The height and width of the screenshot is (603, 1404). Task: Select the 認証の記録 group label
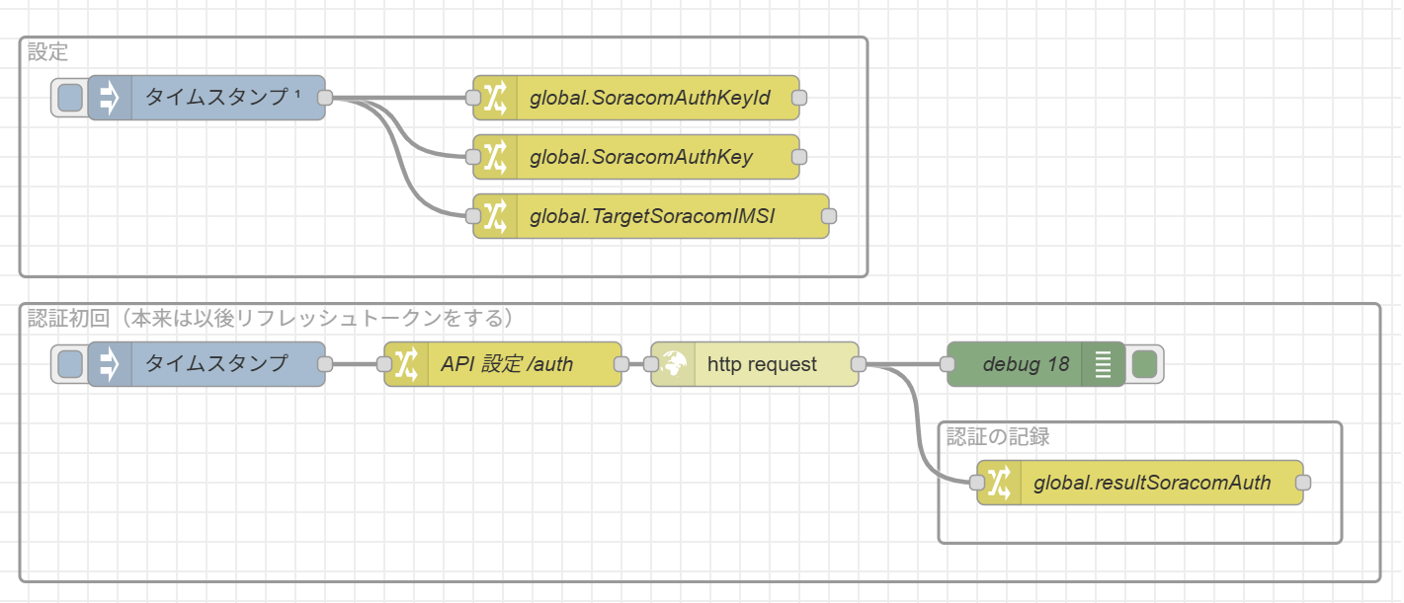pos(998,436)
